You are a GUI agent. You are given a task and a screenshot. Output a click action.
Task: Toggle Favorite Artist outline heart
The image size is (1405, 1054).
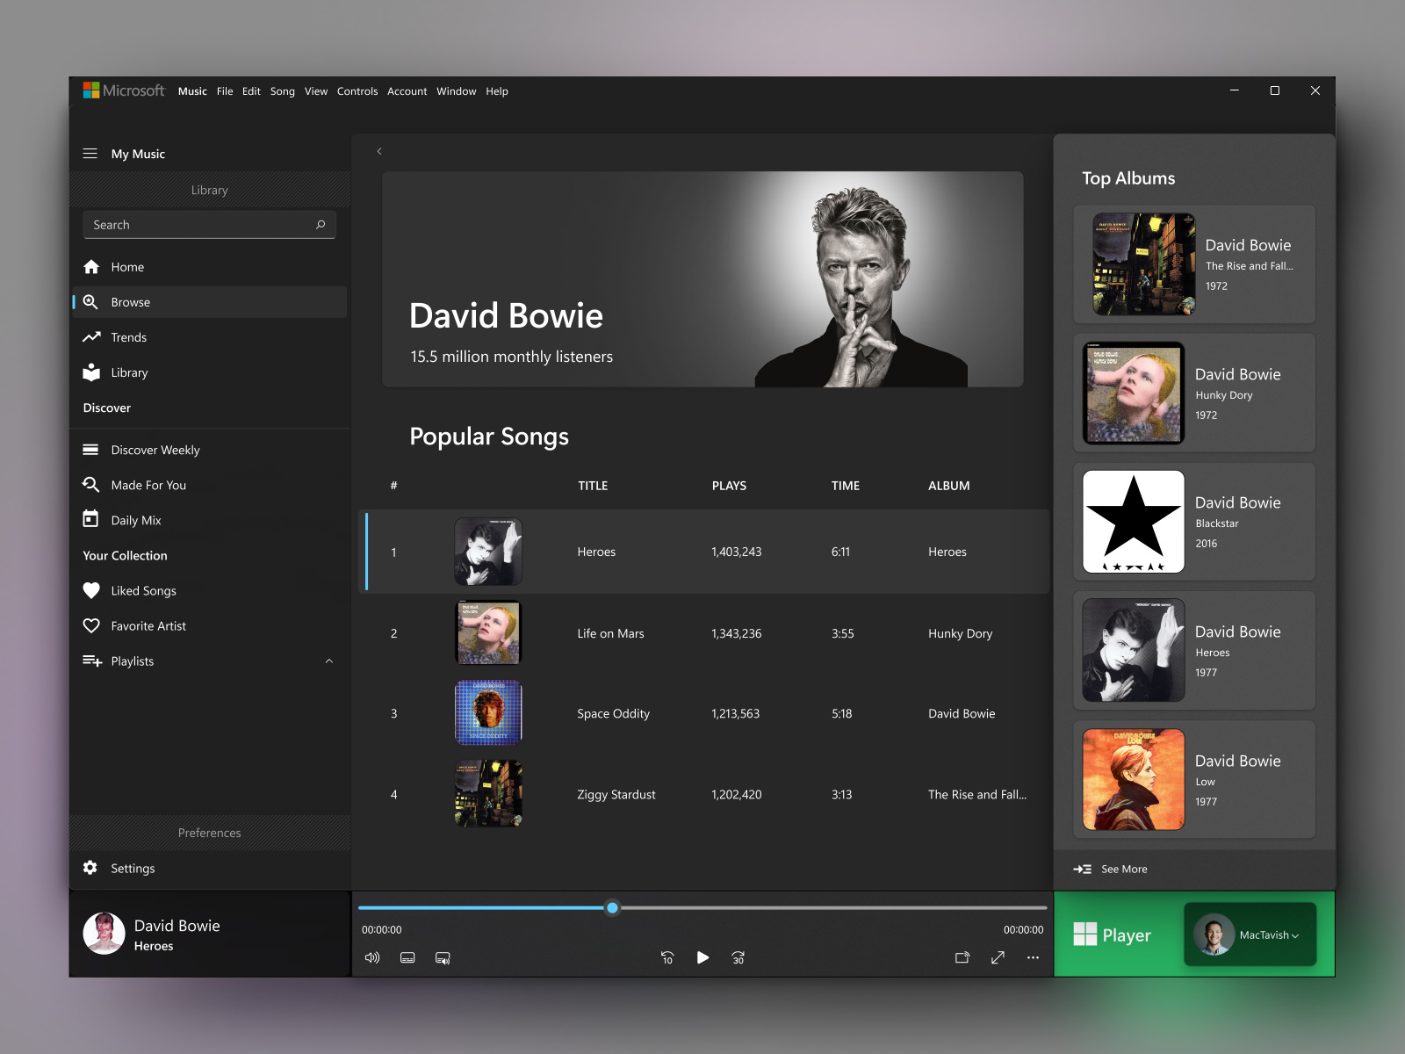point(91,625)
